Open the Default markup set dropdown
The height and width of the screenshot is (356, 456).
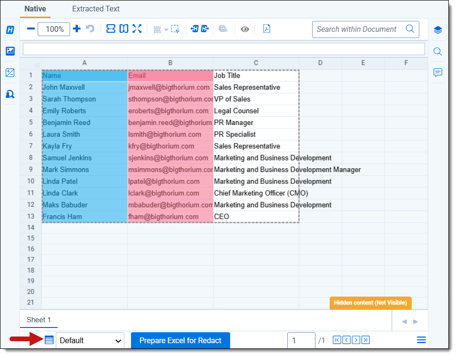point(90,340)
